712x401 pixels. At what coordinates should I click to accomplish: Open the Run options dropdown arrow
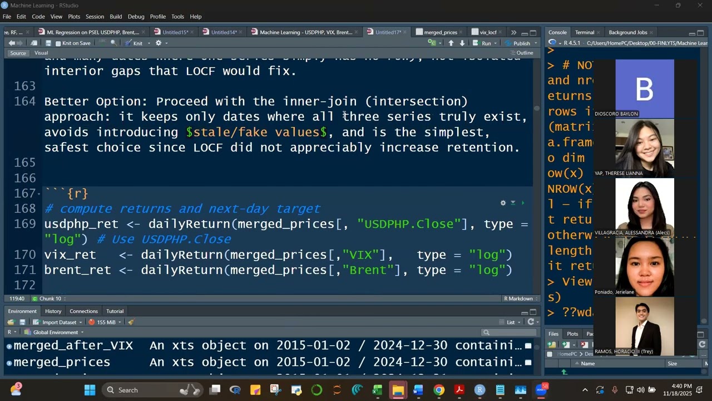496,43
